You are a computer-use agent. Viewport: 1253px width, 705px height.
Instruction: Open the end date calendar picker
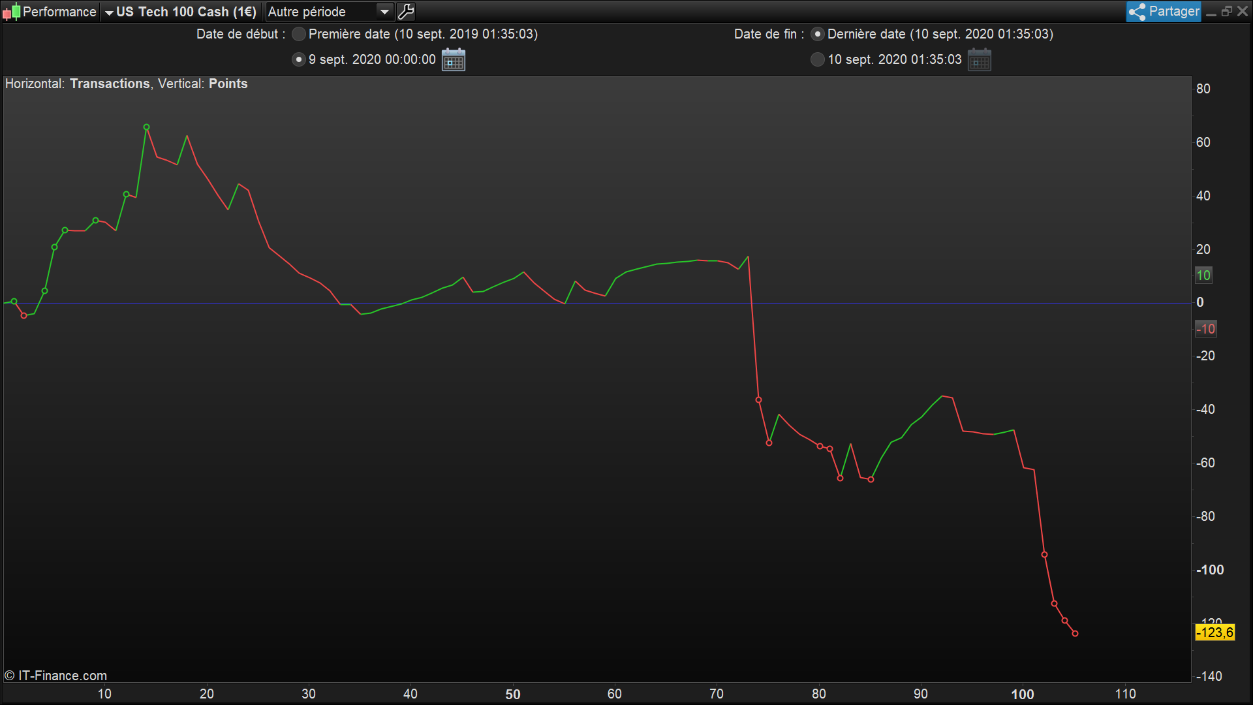979,60
